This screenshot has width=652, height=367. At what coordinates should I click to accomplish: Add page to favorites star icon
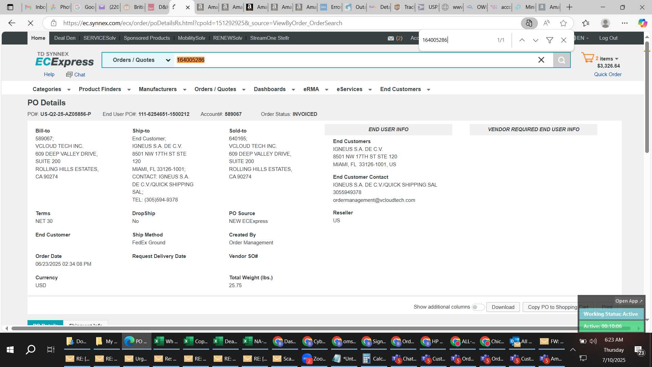pos(563,23)
